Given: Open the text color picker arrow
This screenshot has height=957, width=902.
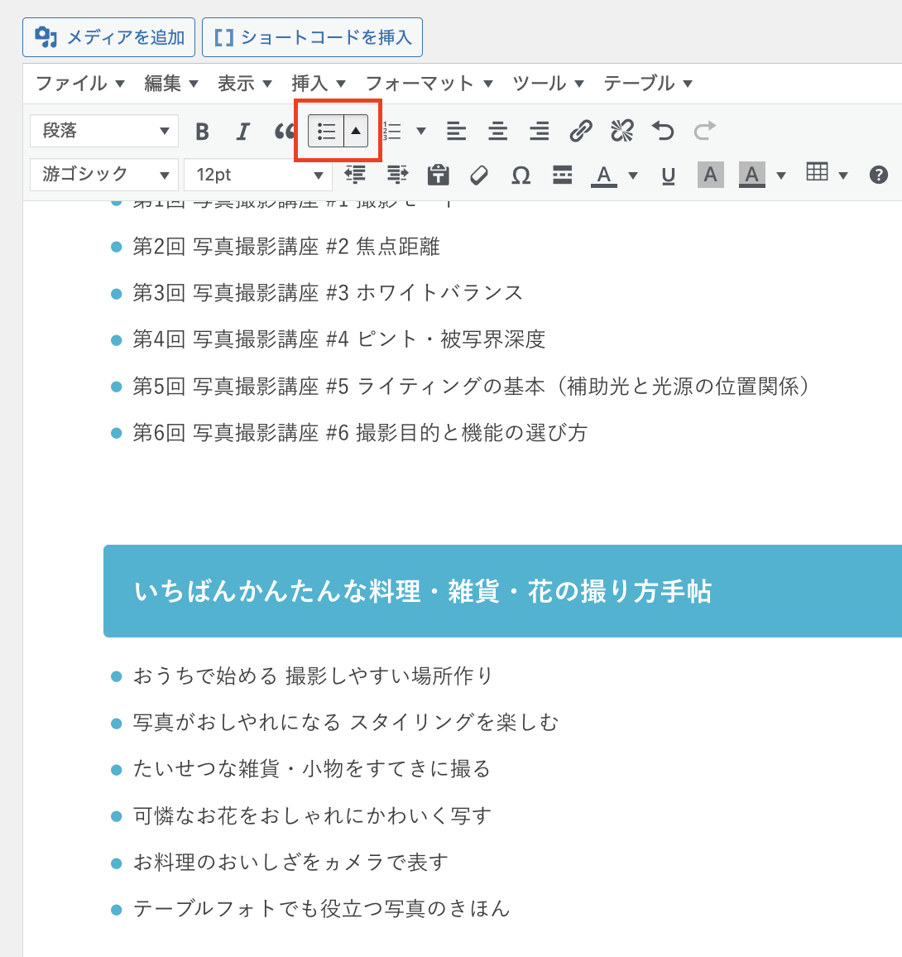Looking at the screenshot, I should click(x=633, y=176).
